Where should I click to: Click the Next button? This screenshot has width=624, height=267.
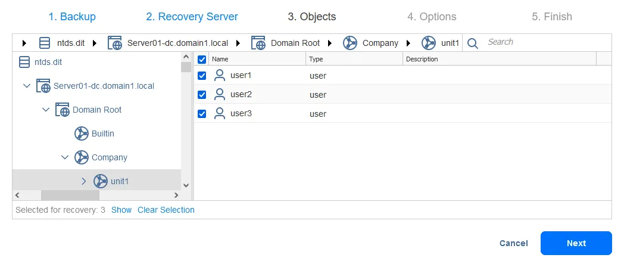576,243
